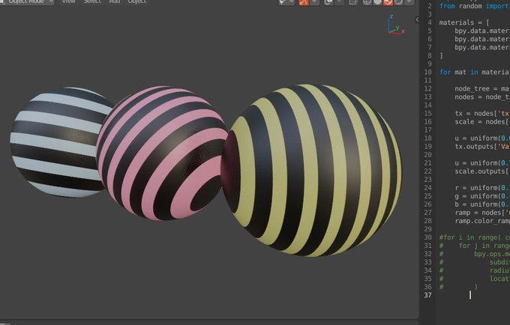Click the "tx = nodes['tx" code line
The height and width of the screenshot is (325, 510).
point(482,113)
